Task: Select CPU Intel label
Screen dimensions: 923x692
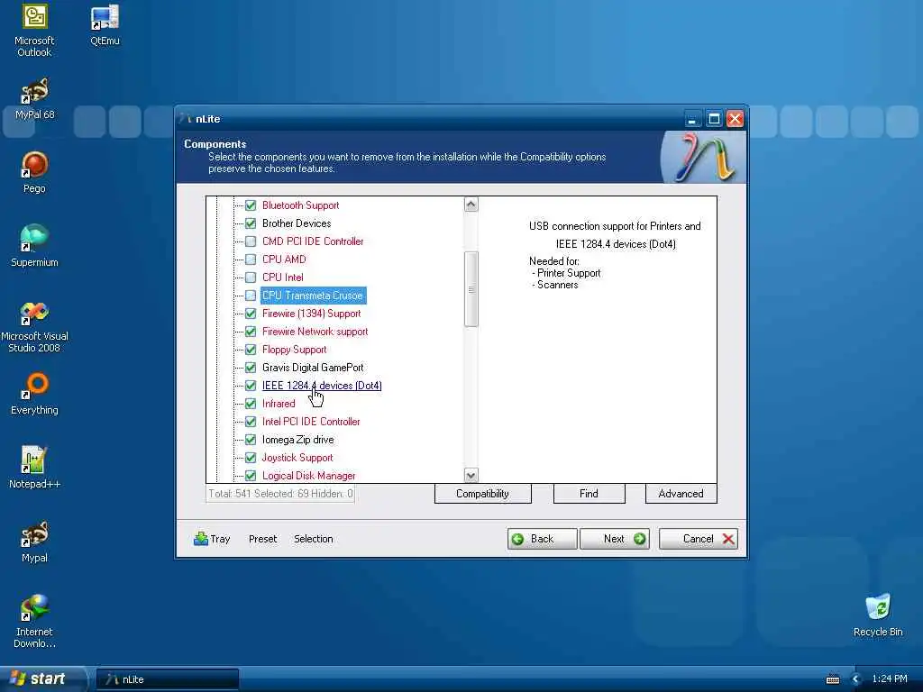Action: [x=282, y=278]
